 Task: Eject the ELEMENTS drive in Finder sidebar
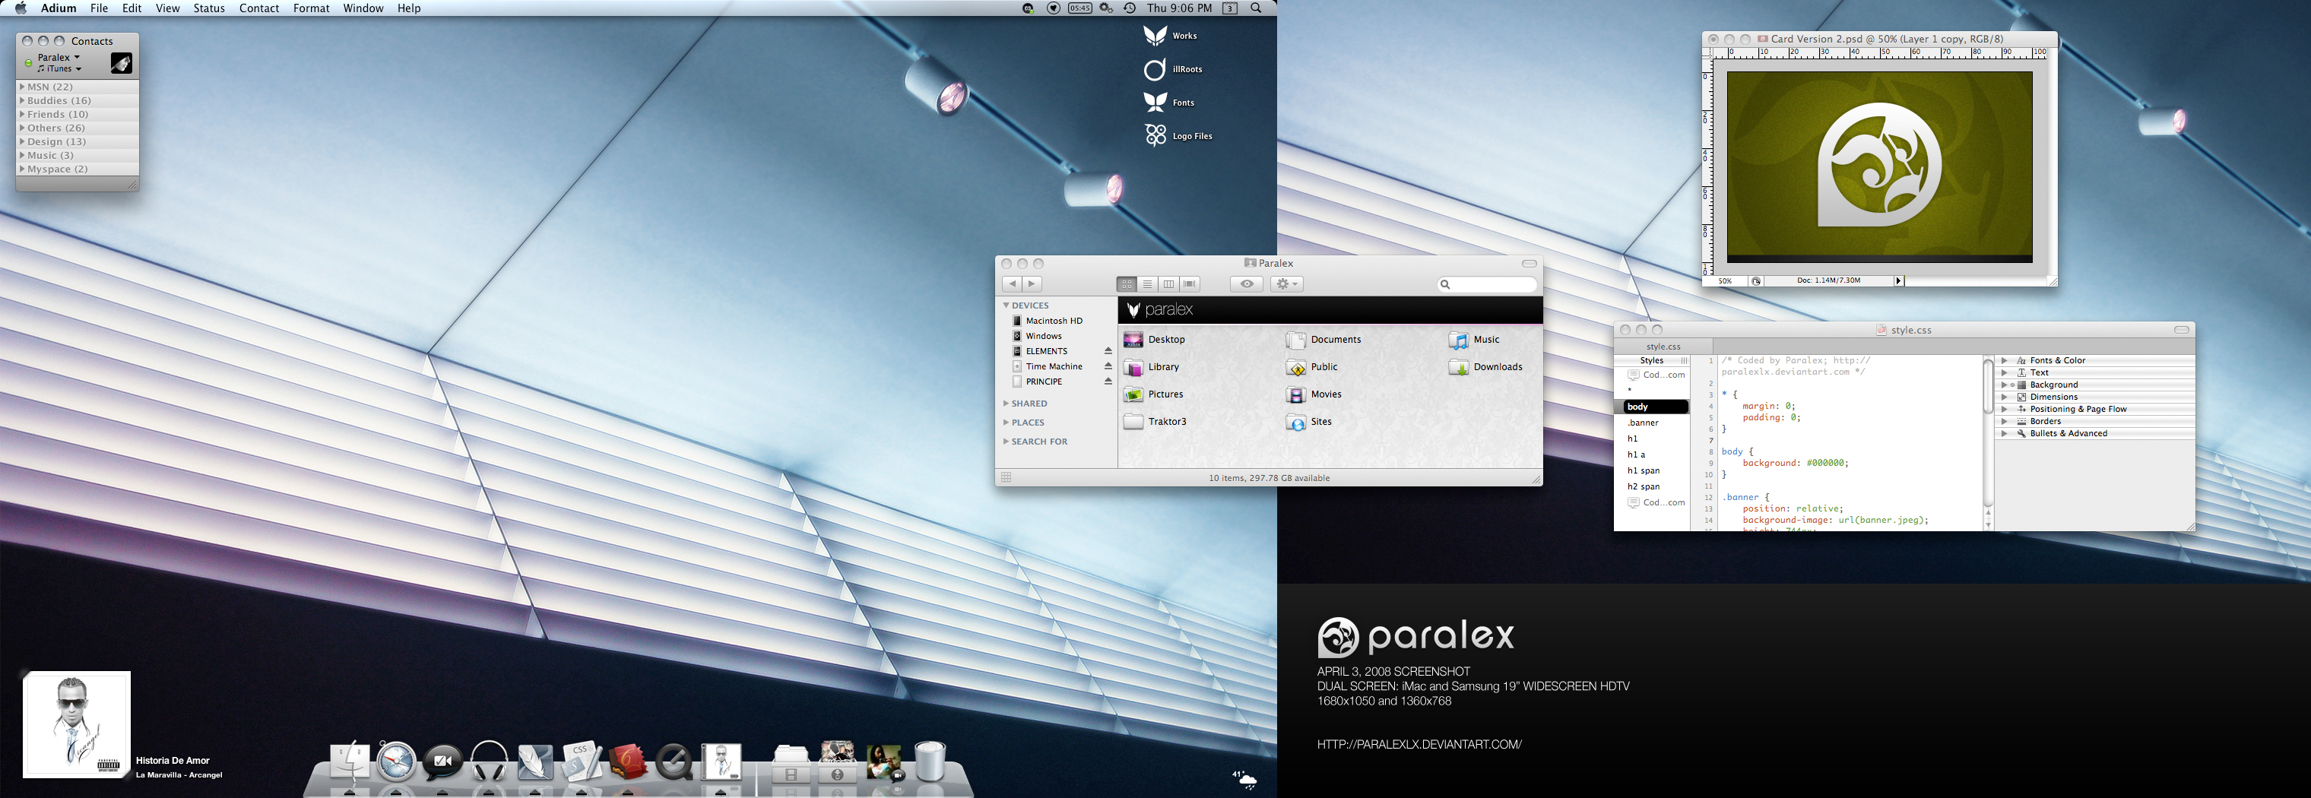click(1108, 351)
